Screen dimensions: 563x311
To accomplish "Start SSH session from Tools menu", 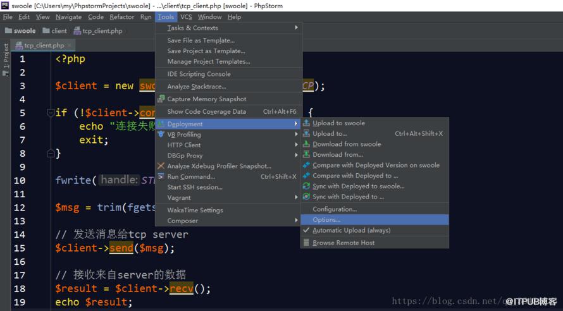I will pyautogui.click(x=228, y=187).
